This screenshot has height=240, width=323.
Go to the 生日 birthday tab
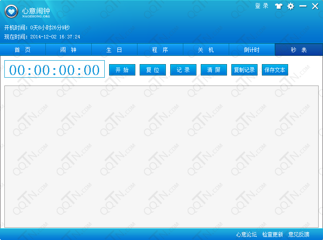pos(114,50)
